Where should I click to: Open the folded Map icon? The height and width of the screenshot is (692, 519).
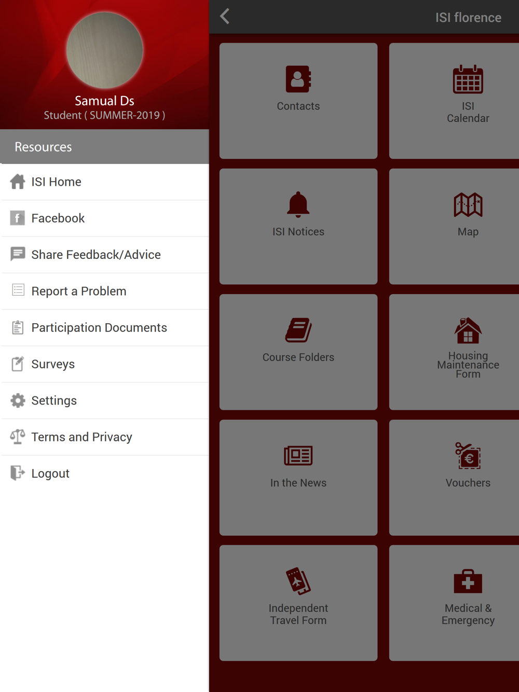(x=468, y=204)
